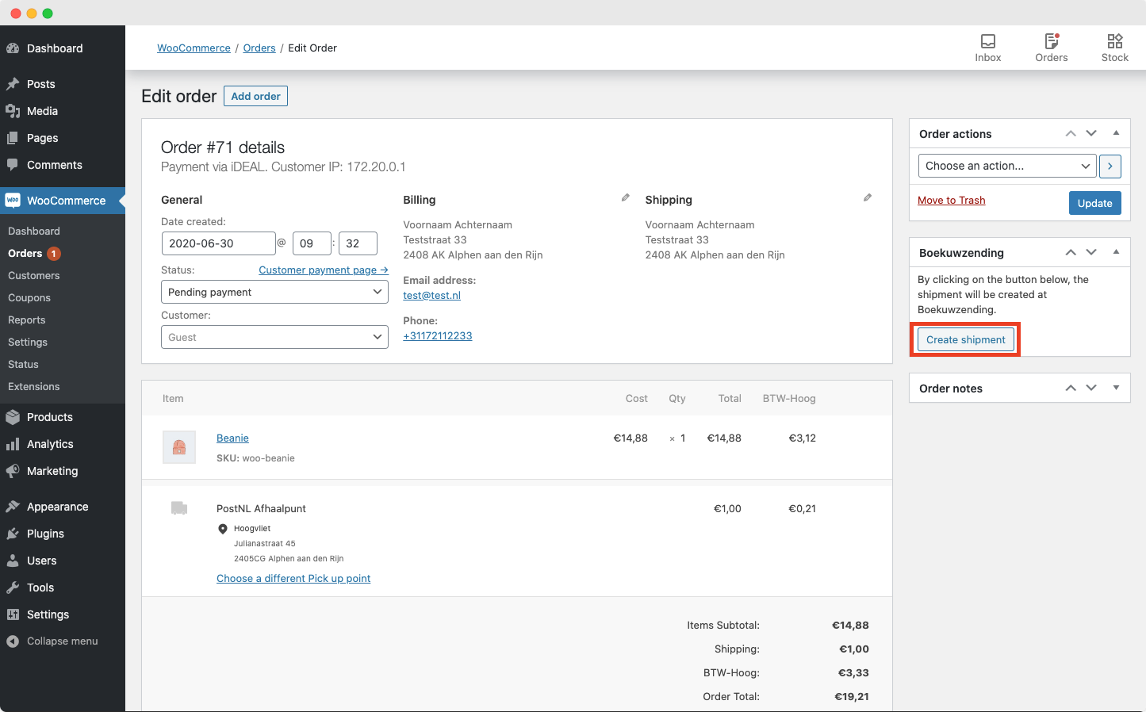
Task: Open WooCommerce Customers submenu item
Action: 34,276
